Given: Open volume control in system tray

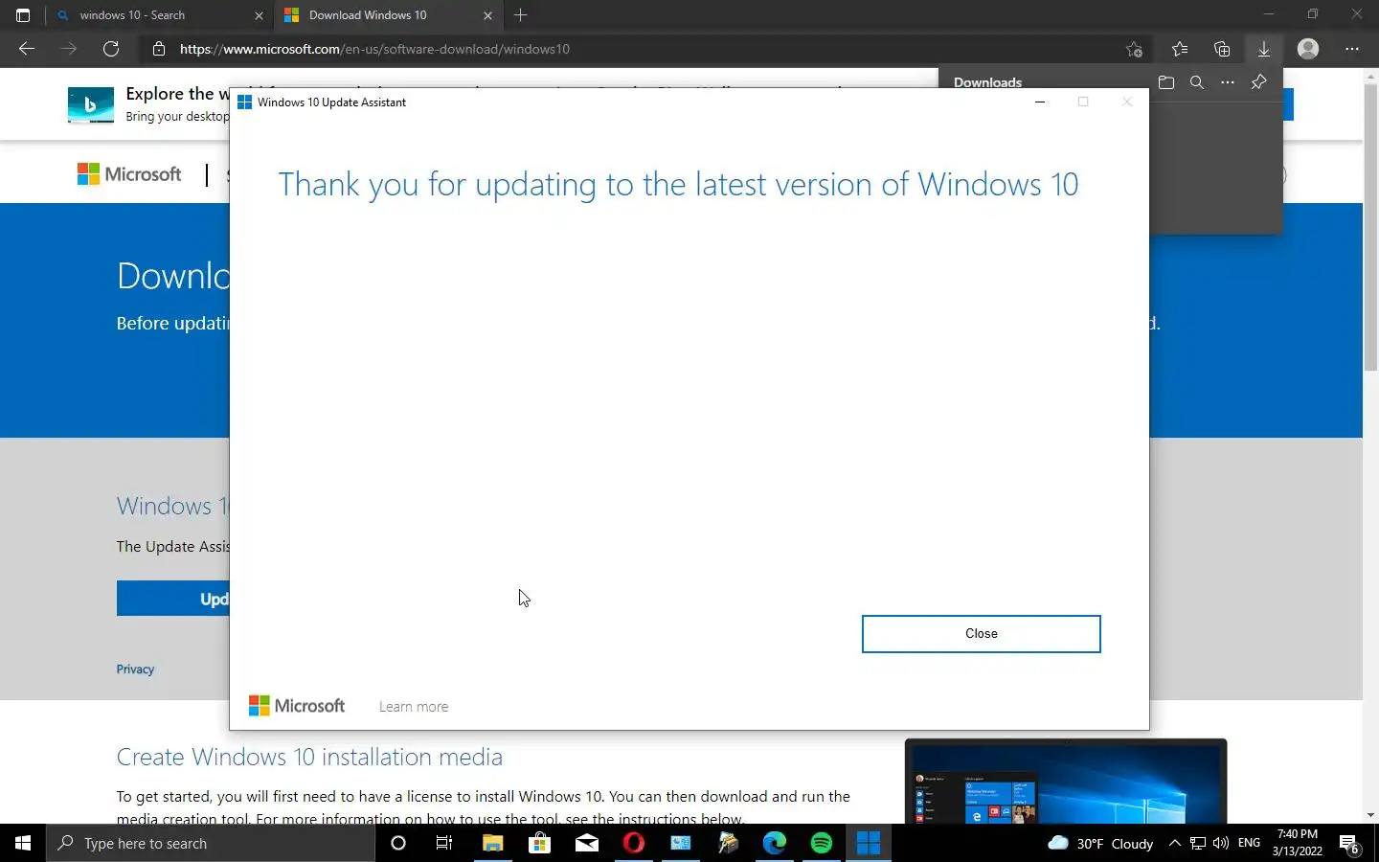Looking at the screenshot, I should [x=1221, y=843].
